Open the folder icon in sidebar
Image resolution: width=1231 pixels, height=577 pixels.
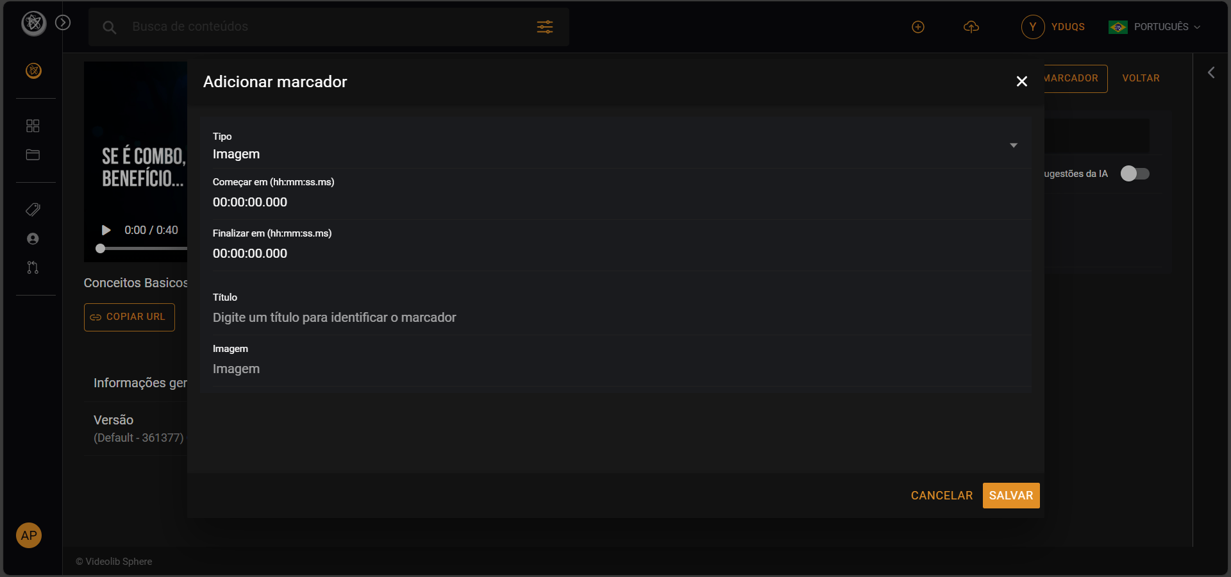coord(33,155)
